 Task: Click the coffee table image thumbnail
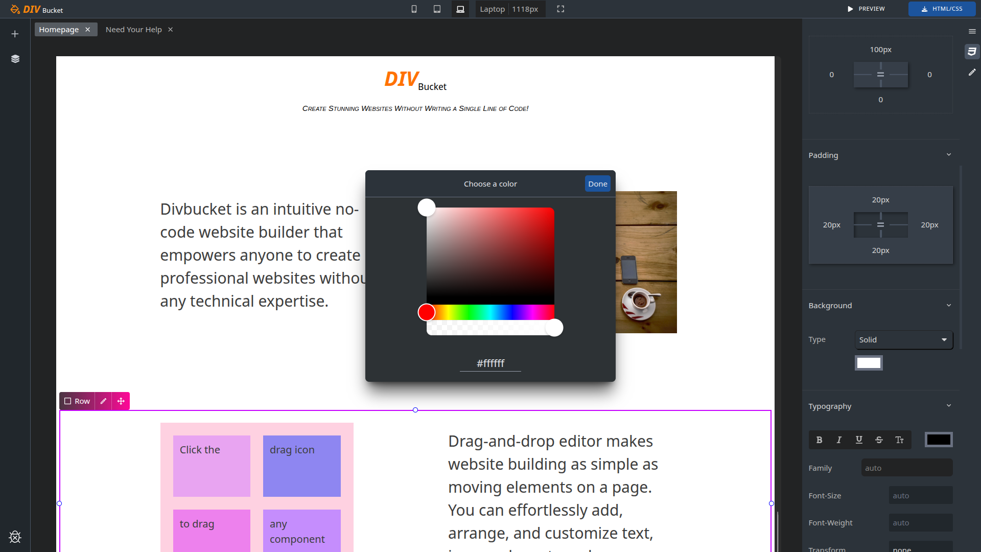click(x=646, y=262)
